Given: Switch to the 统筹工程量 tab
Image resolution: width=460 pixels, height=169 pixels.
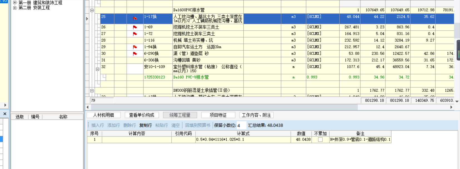Looking at the screenshot, I should click(x=180, y=115).
